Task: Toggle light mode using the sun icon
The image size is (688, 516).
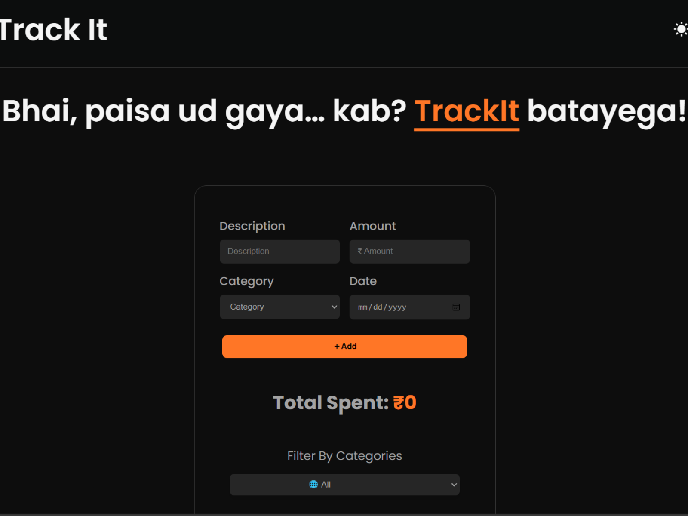Action: (681, 28)
